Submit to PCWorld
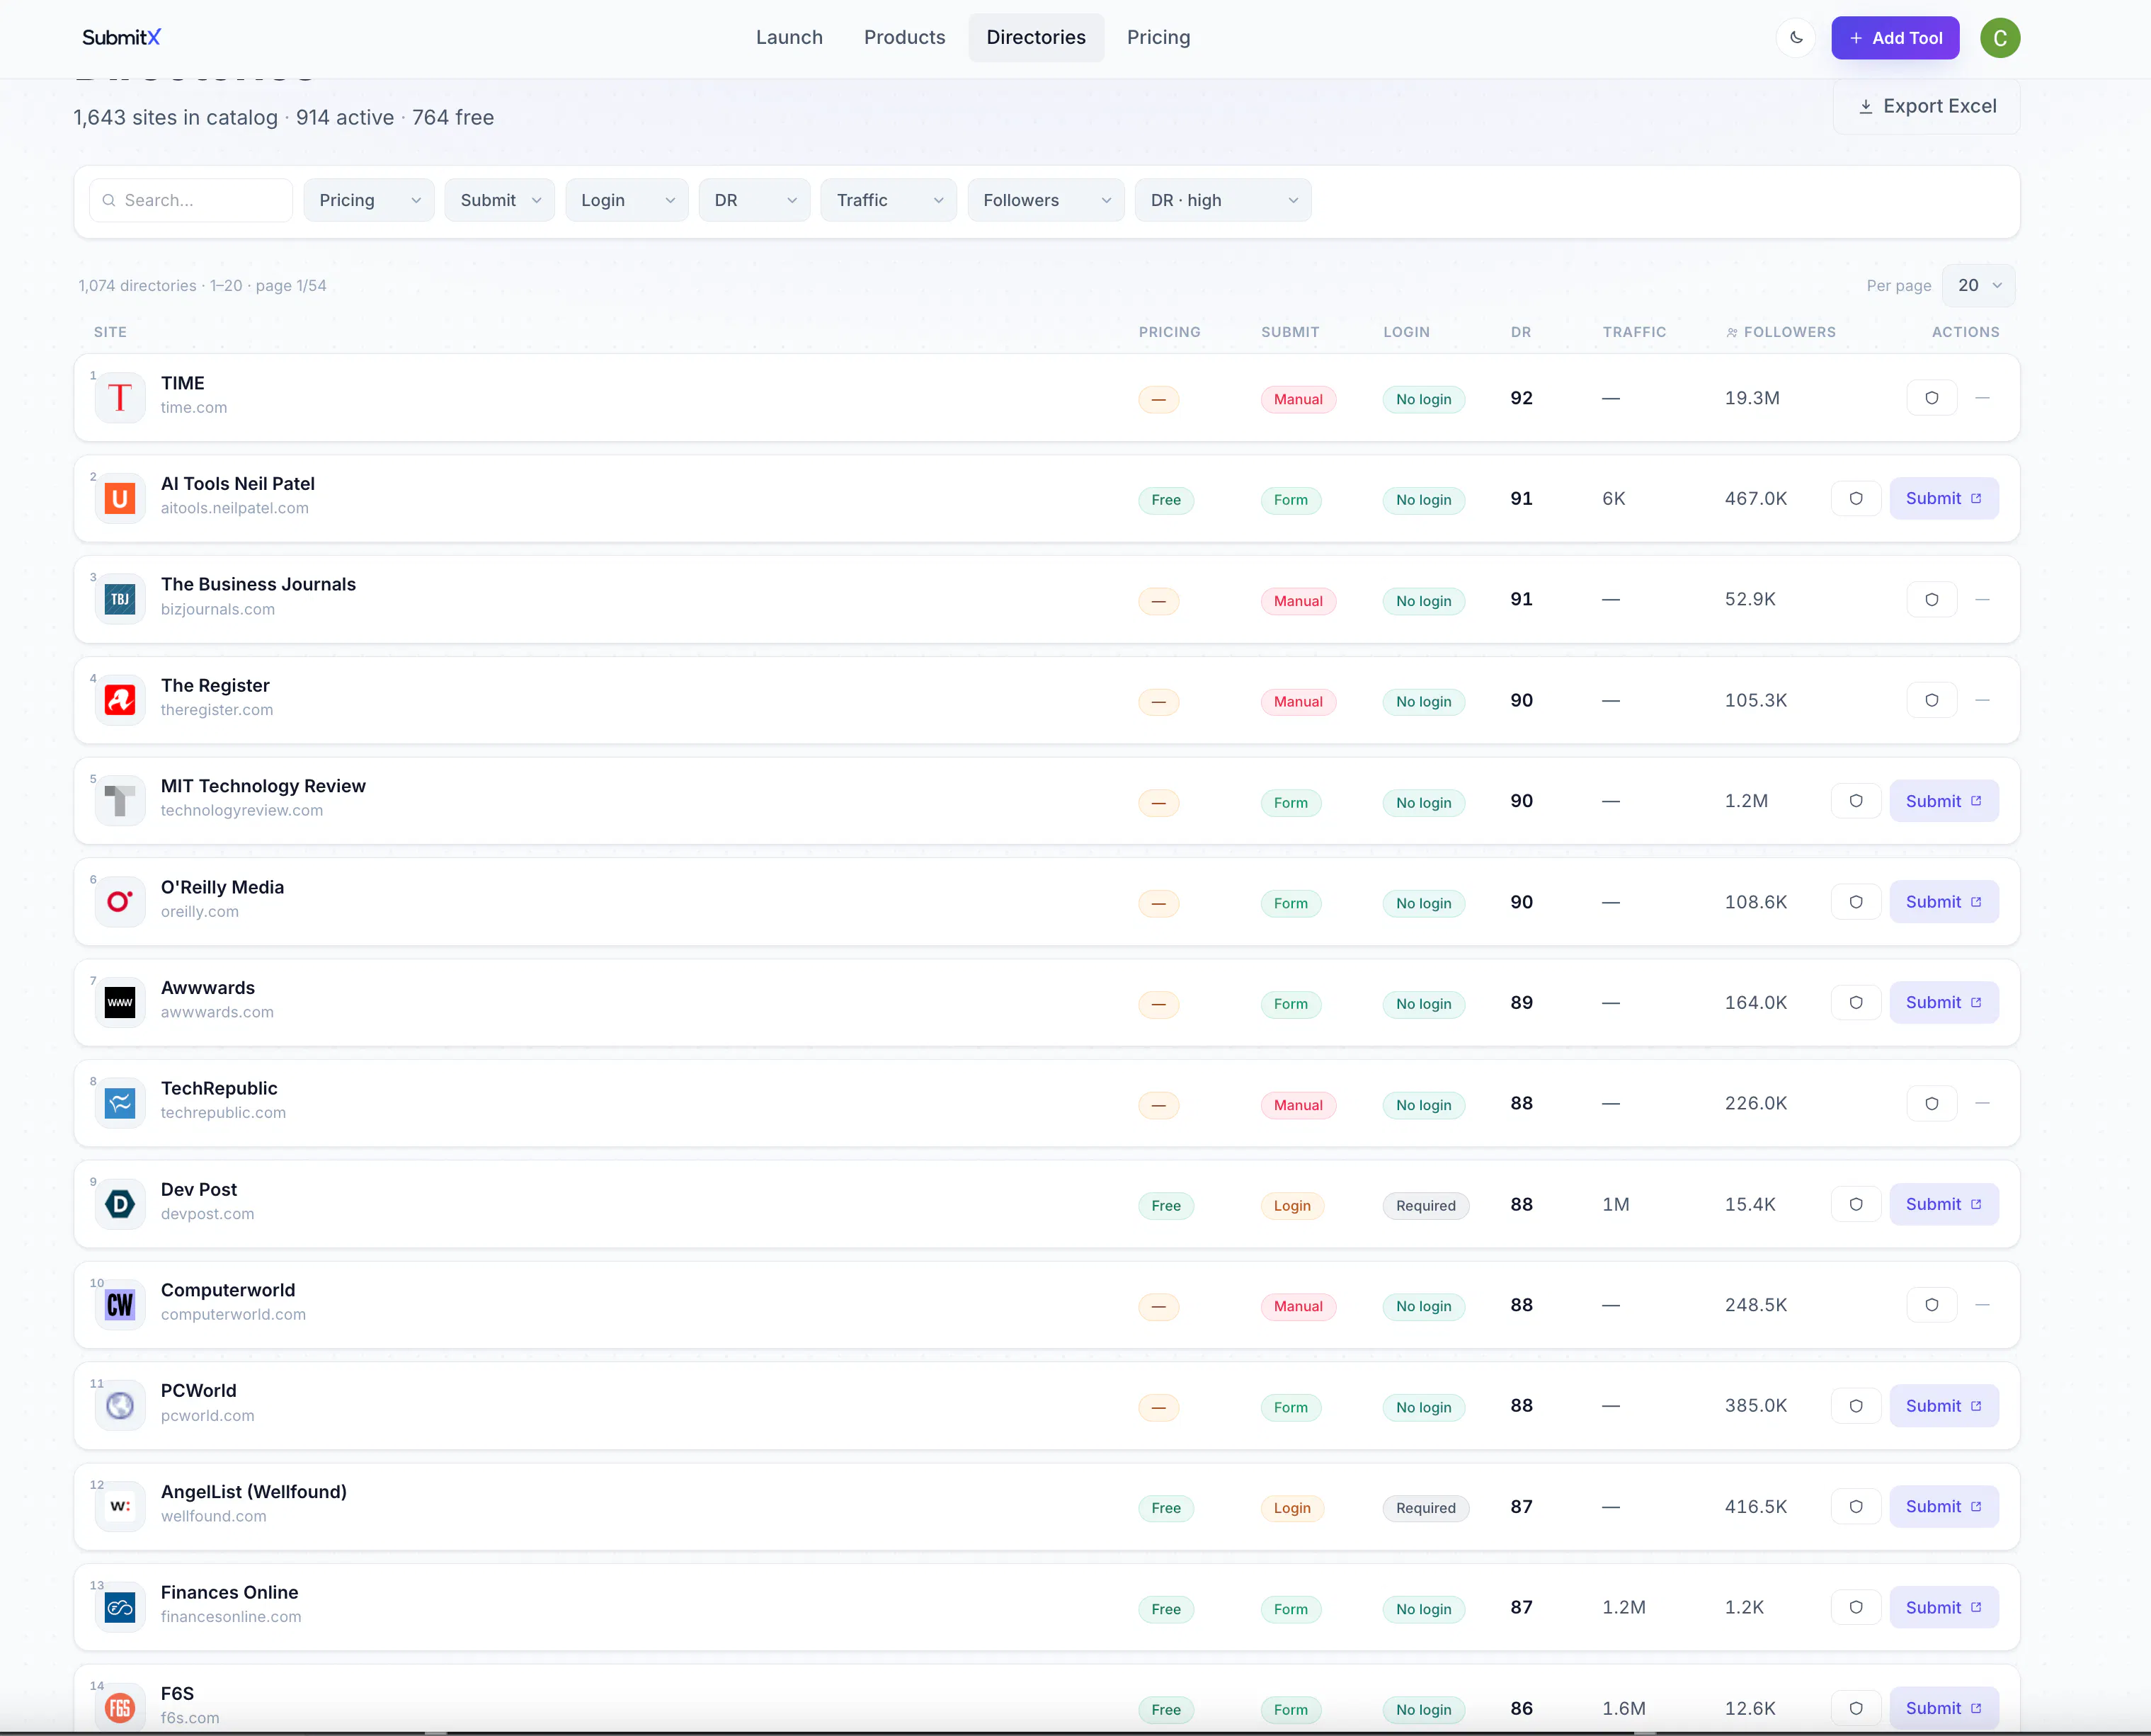This screenshot has height=1736, width=2151. click(x=1944, y=1406)
